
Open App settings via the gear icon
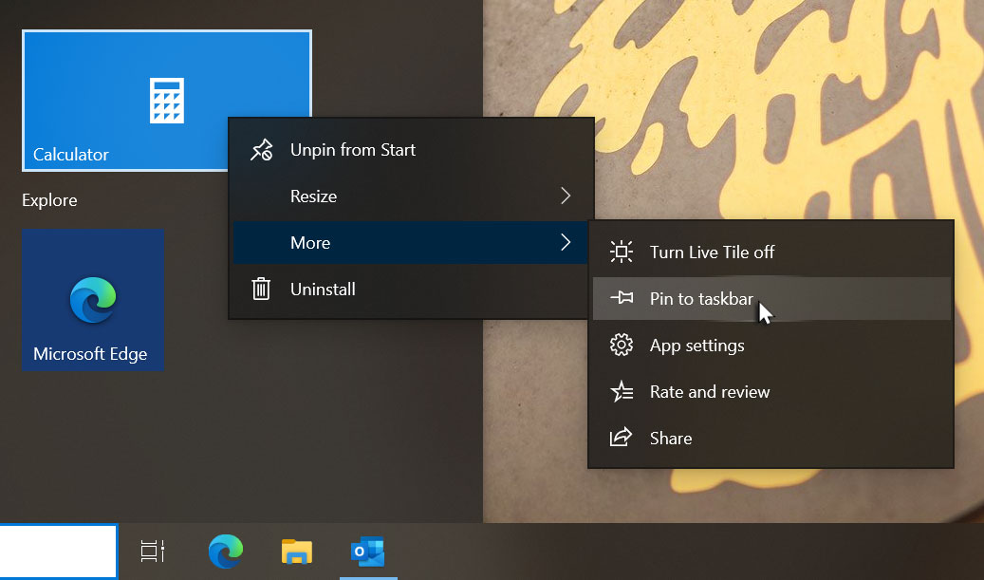point(622,345)
